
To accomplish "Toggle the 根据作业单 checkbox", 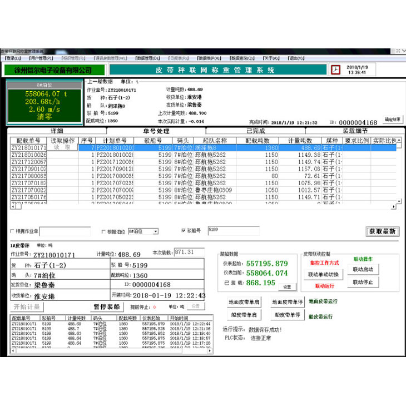I will (12, 231).
